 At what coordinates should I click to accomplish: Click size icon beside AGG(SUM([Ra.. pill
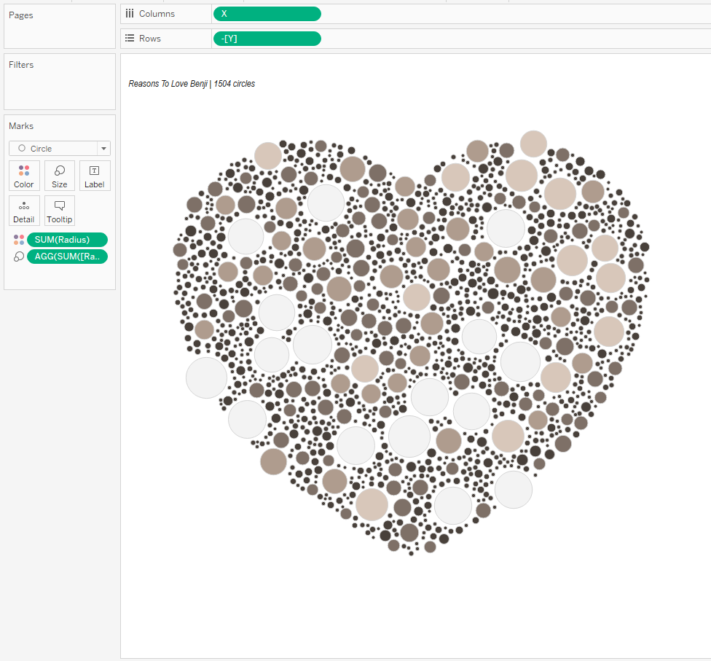19,257
